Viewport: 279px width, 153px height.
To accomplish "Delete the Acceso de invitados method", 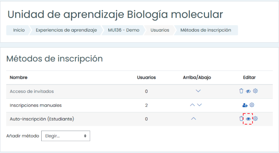I will 241,91.
